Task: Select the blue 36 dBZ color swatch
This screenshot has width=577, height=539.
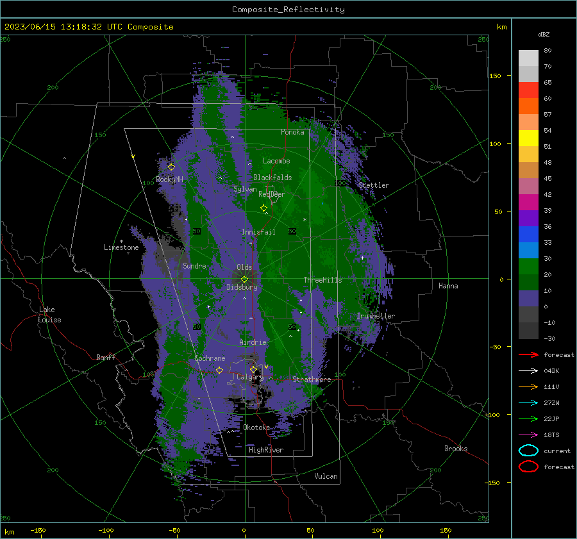Action: point(528,234)
